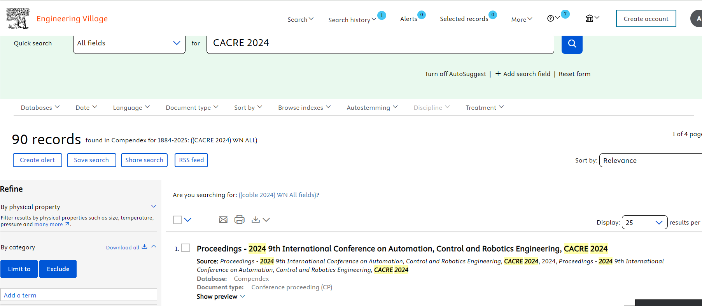Click the 90 records heading
The image size is (702, 306).
(46, 139)
